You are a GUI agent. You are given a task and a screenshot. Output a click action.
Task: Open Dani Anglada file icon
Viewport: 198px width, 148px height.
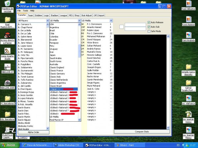coord(188,35)
